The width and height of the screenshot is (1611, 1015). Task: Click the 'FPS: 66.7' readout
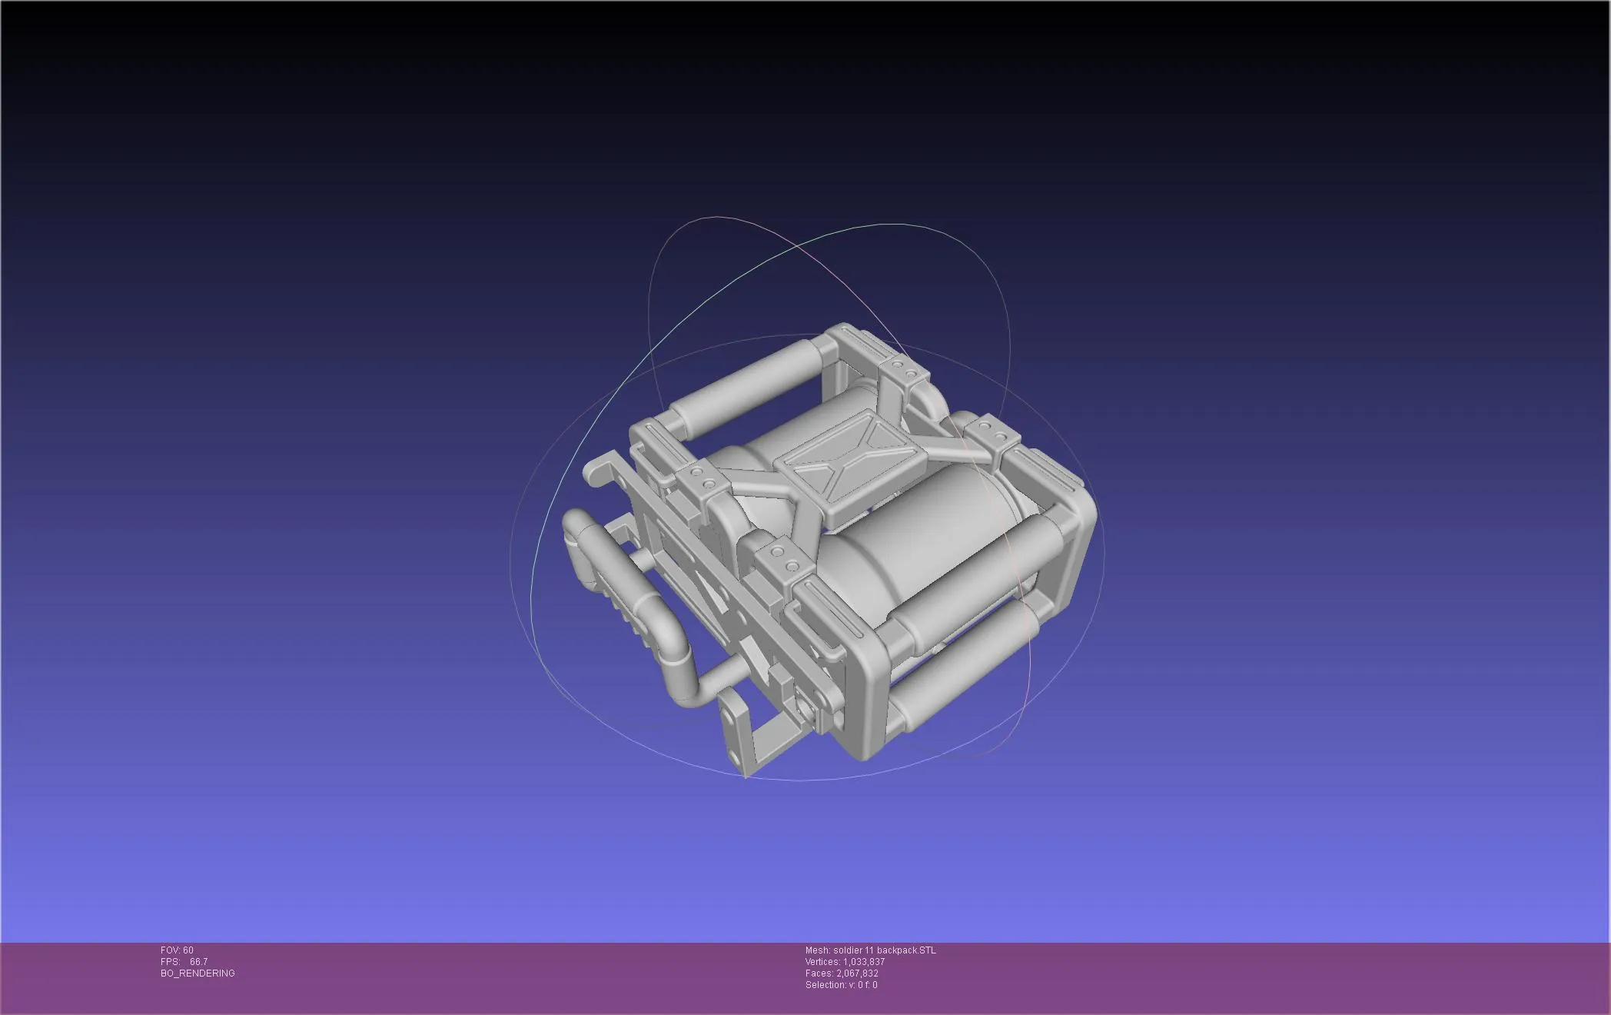[184, 962]
